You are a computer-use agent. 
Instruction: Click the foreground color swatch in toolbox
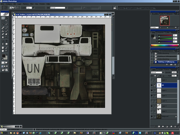pyautogui.click(x=4, y=56)
